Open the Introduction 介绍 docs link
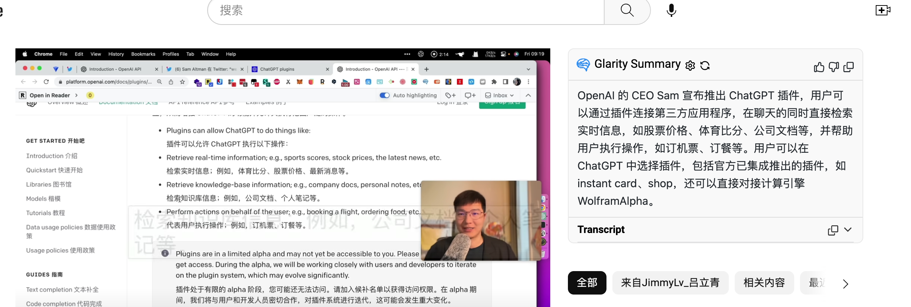The height and width of the screenshot is (307, 911). point(52,156)
